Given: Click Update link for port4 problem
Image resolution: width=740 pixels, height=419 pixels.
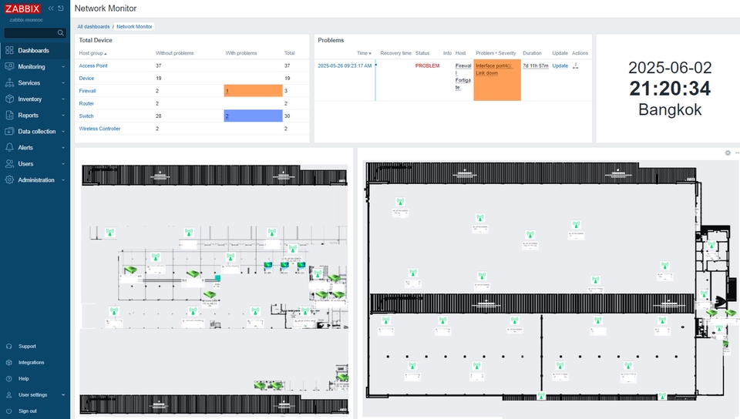Looking at the screenshot, I should point(560,65).
